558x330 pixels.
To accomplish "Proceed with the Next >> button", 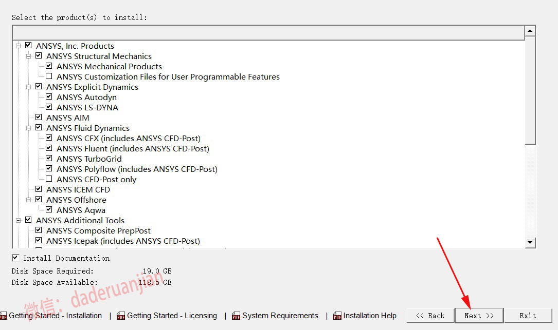I will [x=479, y=316].
